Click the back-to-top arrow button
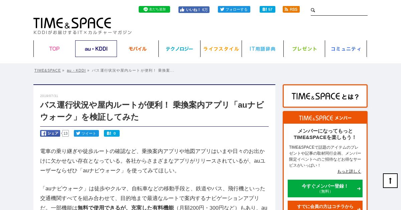Image resolution: width=401 pixels, height=210 pixels. coord(390,181)
